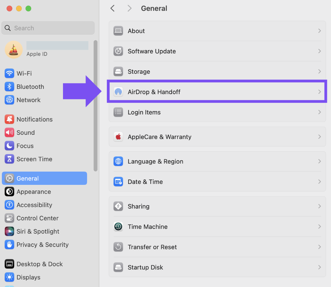Click the sailboat Apple ID avatar
The image size is (331, 287).
pyautogui.click(x=14, y=50)
